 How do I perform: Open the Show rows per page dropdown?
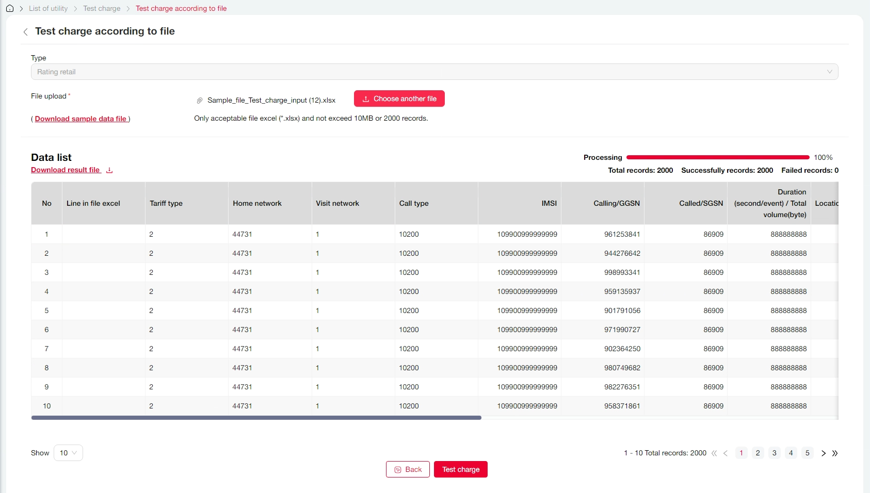[x=68, y=453]
